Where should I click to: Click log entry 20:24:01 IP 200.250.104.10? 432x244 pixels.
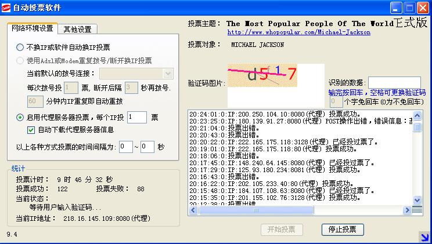(x=275, y=114)
